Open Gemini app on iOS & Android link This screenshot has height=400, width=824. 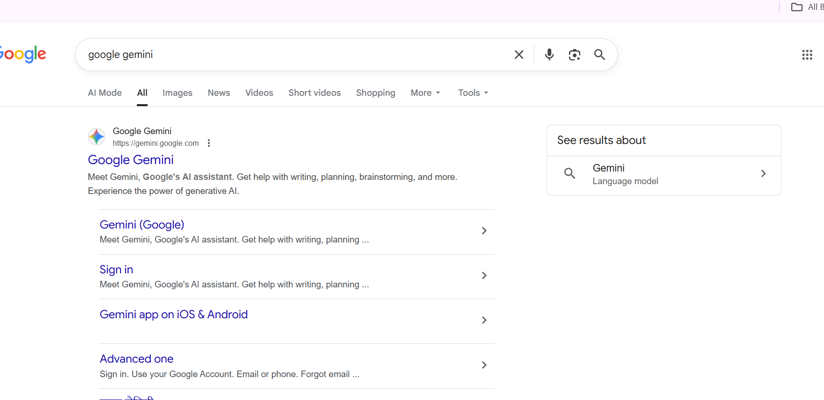coord(173,314)
